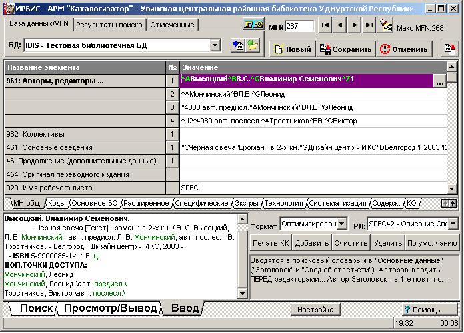Open the Специфические tab
This screenshot has width=464, height=333.
coord(202,204)
